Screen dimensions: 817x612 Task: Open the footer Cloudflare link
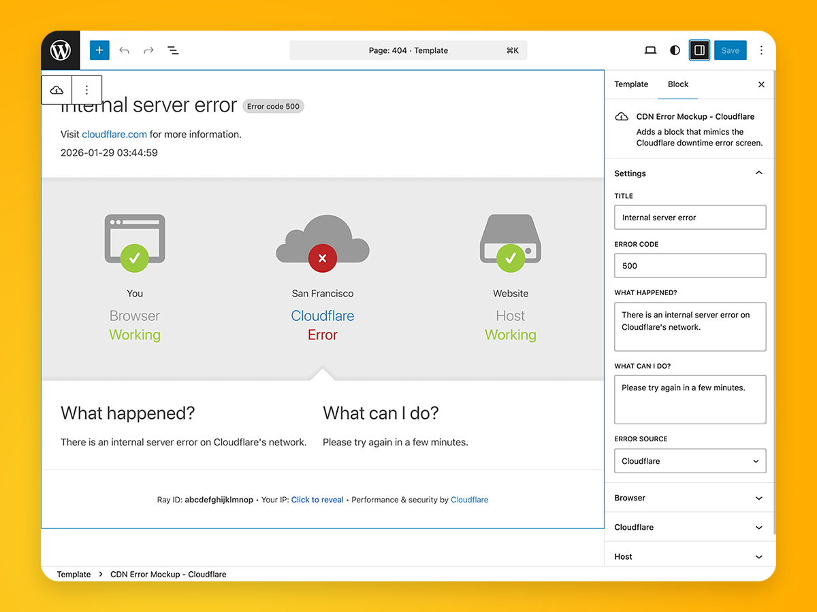[x=469, y=500]
